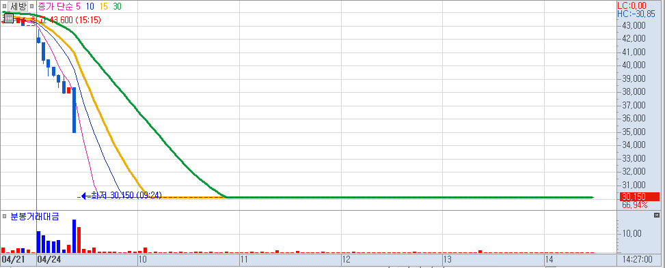
Task: Click the 세방 stock name button
Action: tap(18, 6)
